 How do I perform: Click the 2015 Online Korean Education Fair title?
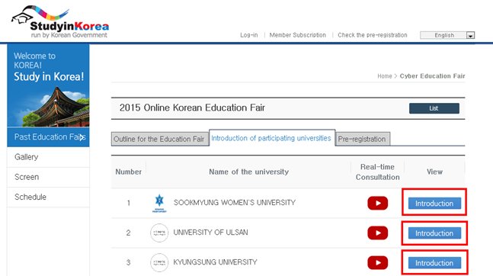coord(192,108)
